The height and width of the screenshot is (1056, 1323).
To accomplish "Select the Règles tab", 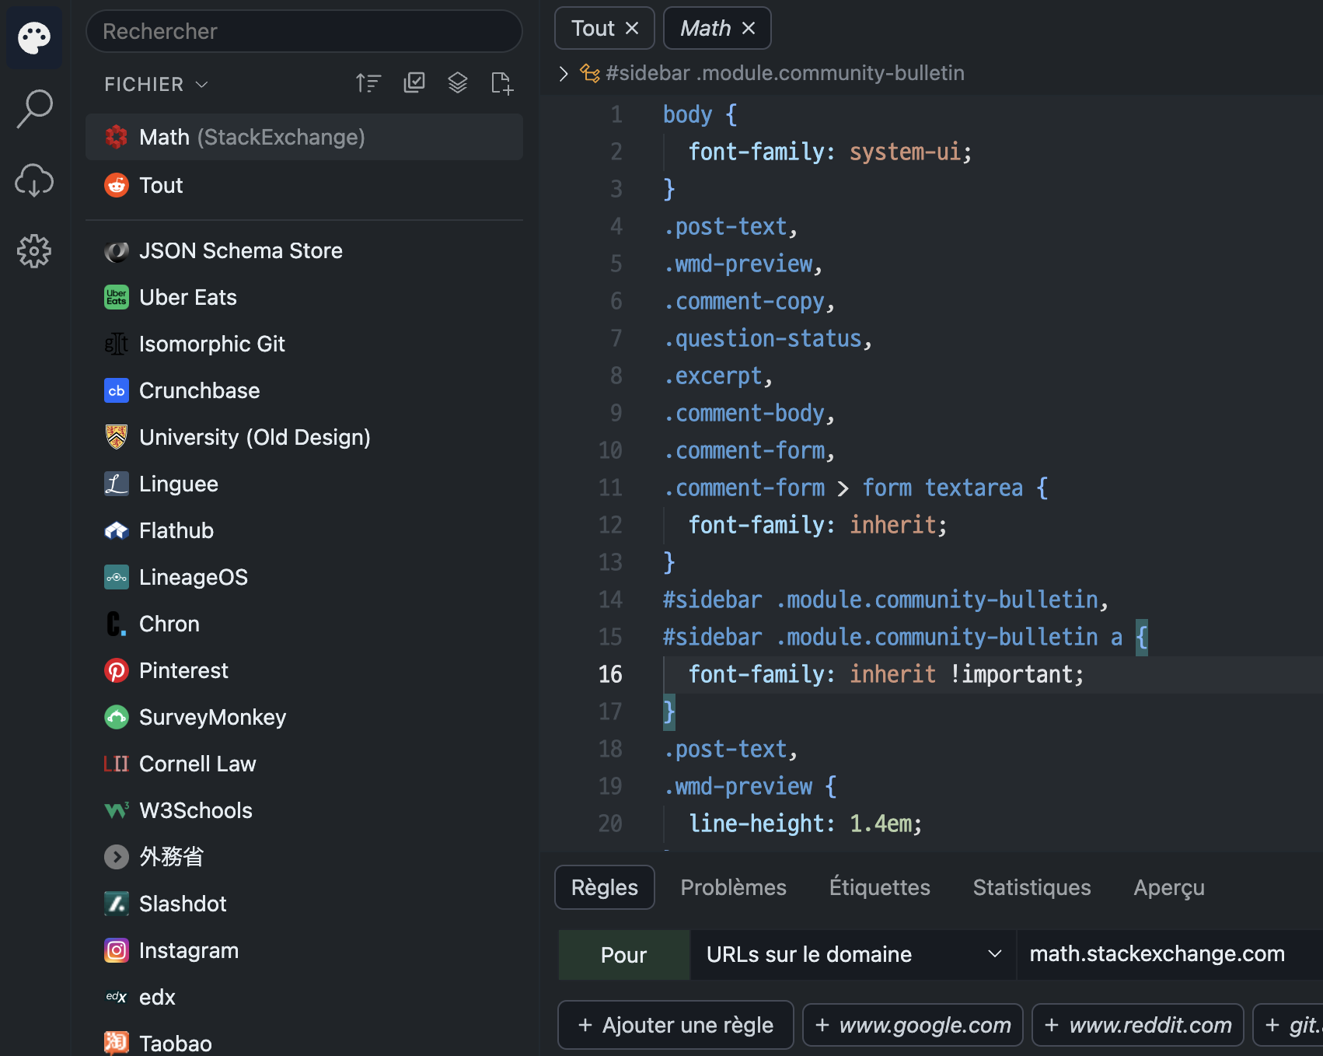I will pyautogui.click(x=605, y=887).
